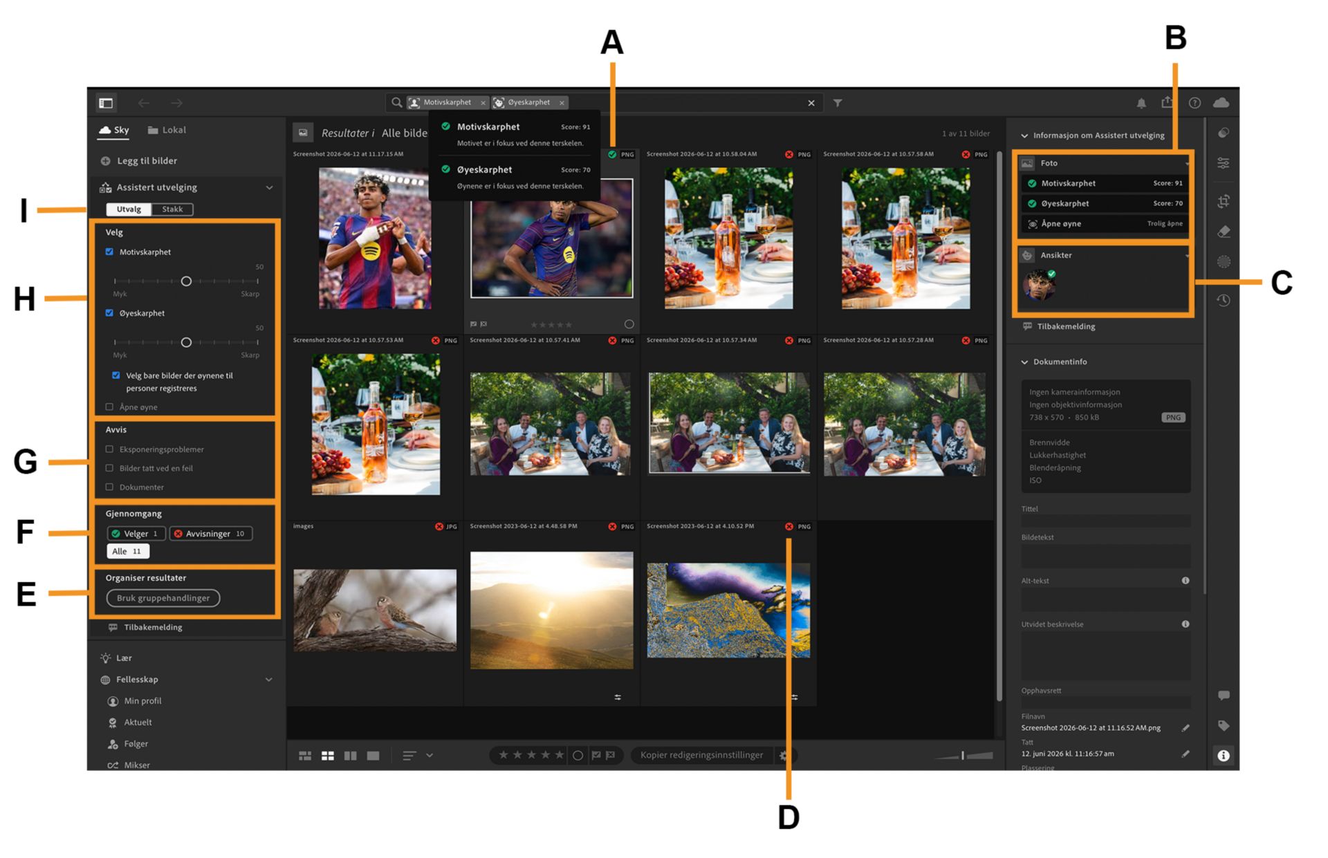Image resolution: width=1328 pixels, height=858 pixels.
Task: Enable Eksponeringsproblemer checkbox
Action: (x=109, y=449)
